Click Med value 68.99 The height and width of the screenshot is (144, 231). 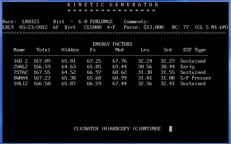click(119, 78)
